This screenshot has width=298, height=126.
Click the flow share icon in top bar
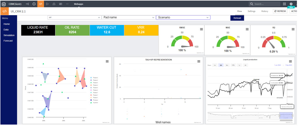click(x=27, y=4)
